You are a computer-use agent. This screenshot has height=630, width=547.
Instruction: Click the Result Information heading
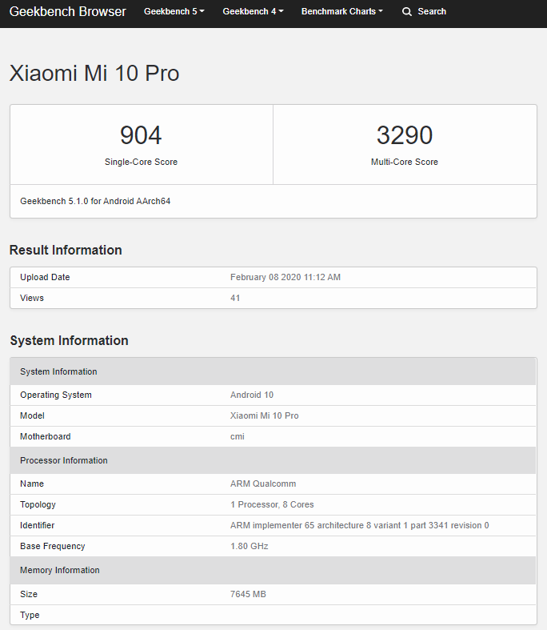(66, 250)
